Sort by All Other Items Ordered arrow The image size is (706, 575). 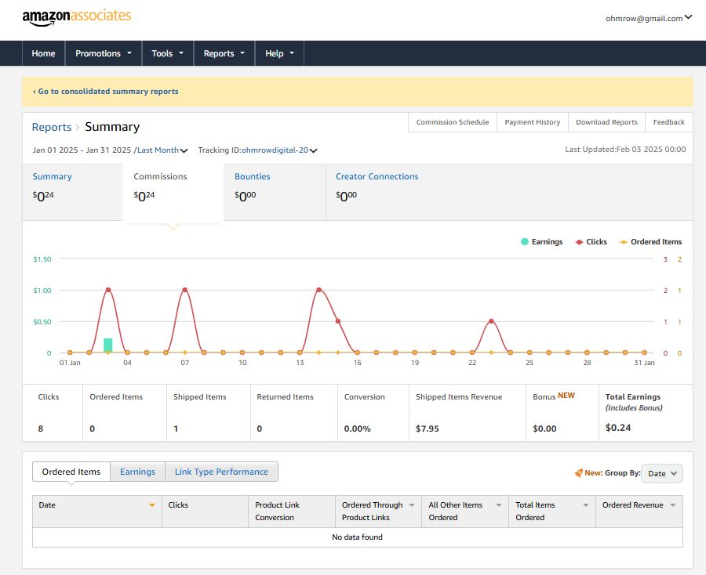(499, 505)
